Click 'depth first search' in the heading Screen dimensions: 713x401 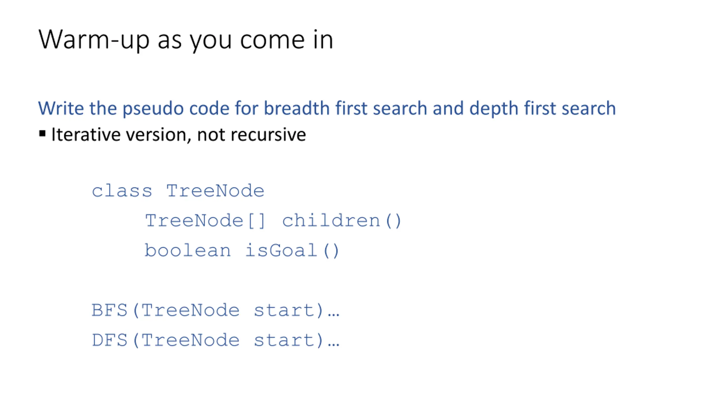543,109
